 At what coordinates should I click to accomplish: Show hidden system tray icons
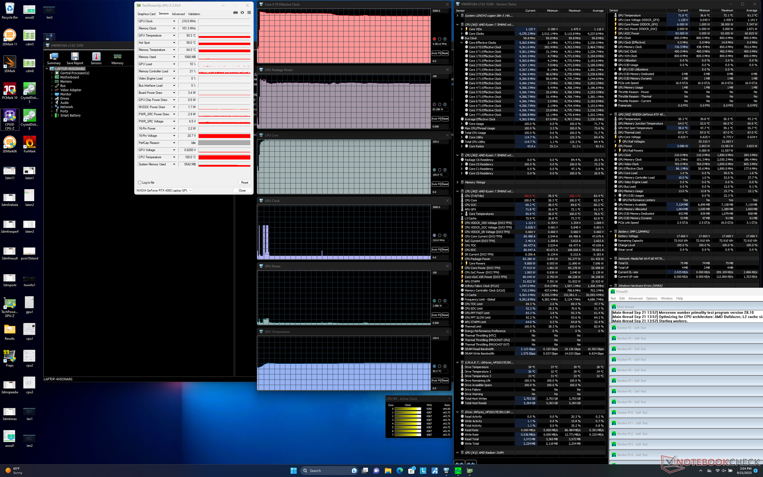(700, 471)
